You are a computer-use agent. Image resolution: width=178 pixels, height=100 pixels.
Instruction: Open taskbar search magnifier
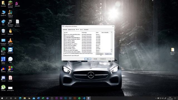[x=6, y=98]
